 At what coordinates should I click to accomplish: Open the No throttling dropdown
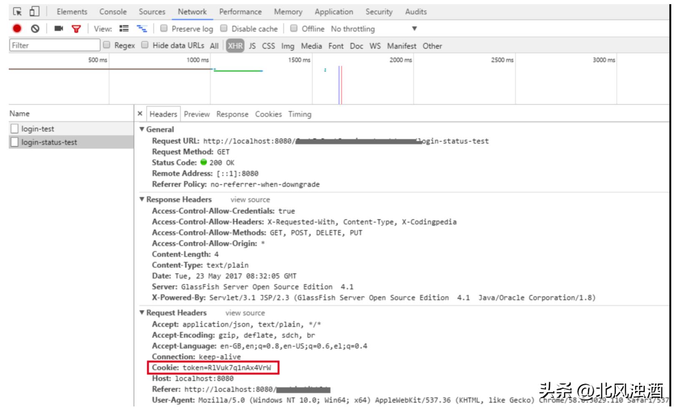click(x=373, y=29)
